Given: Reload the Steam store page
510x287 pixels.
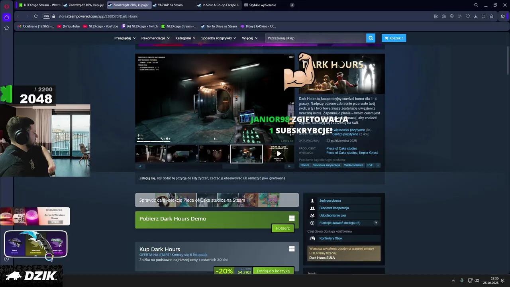Looking at the screenshot, I should (x=36, y=16).
